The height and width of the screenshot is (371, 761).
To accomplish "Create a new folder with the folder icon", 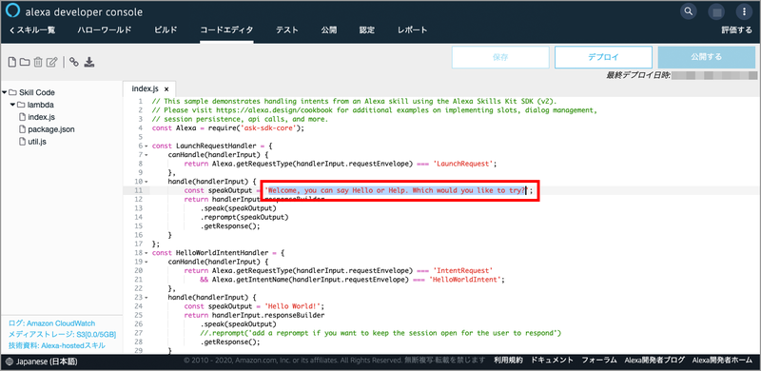I will point(25,62).
